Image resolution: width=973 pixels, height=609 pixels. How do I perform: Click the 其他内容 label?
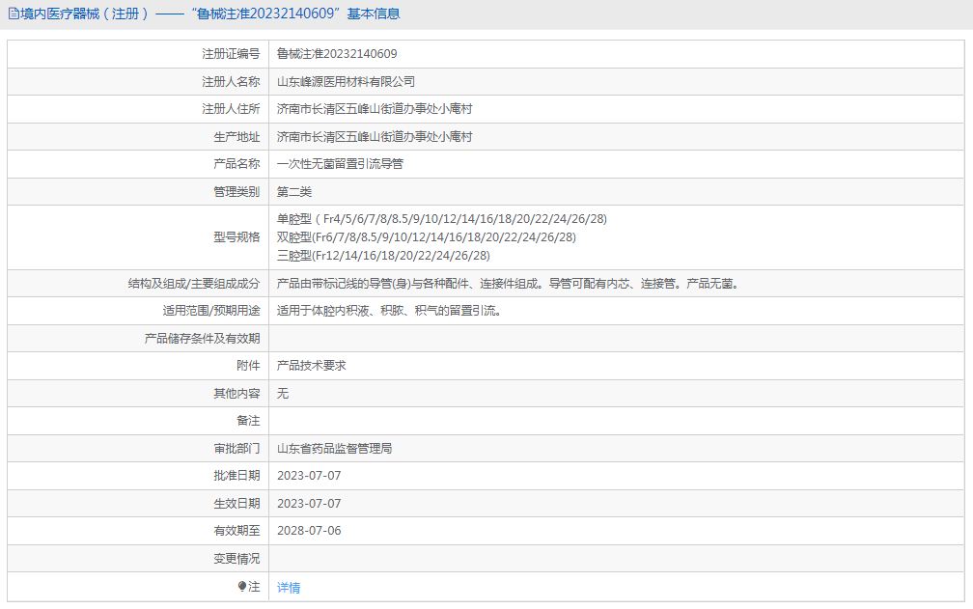[236, 393]
